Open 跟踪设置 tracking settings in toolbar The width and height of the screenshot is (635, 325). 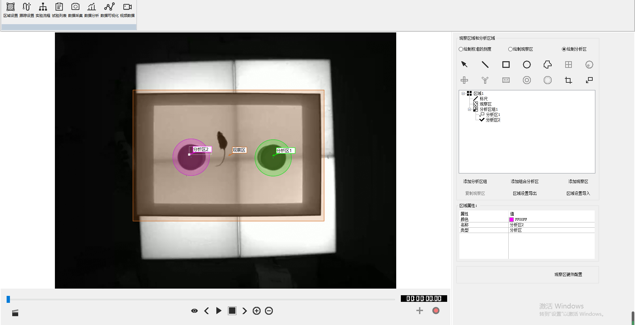click(26, 10)
